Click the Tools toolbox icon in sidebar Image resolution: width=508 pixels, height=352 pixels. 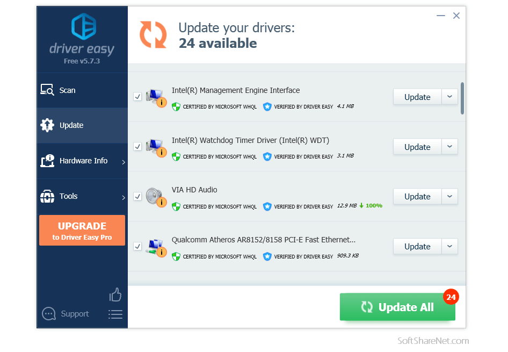point(47,196)
